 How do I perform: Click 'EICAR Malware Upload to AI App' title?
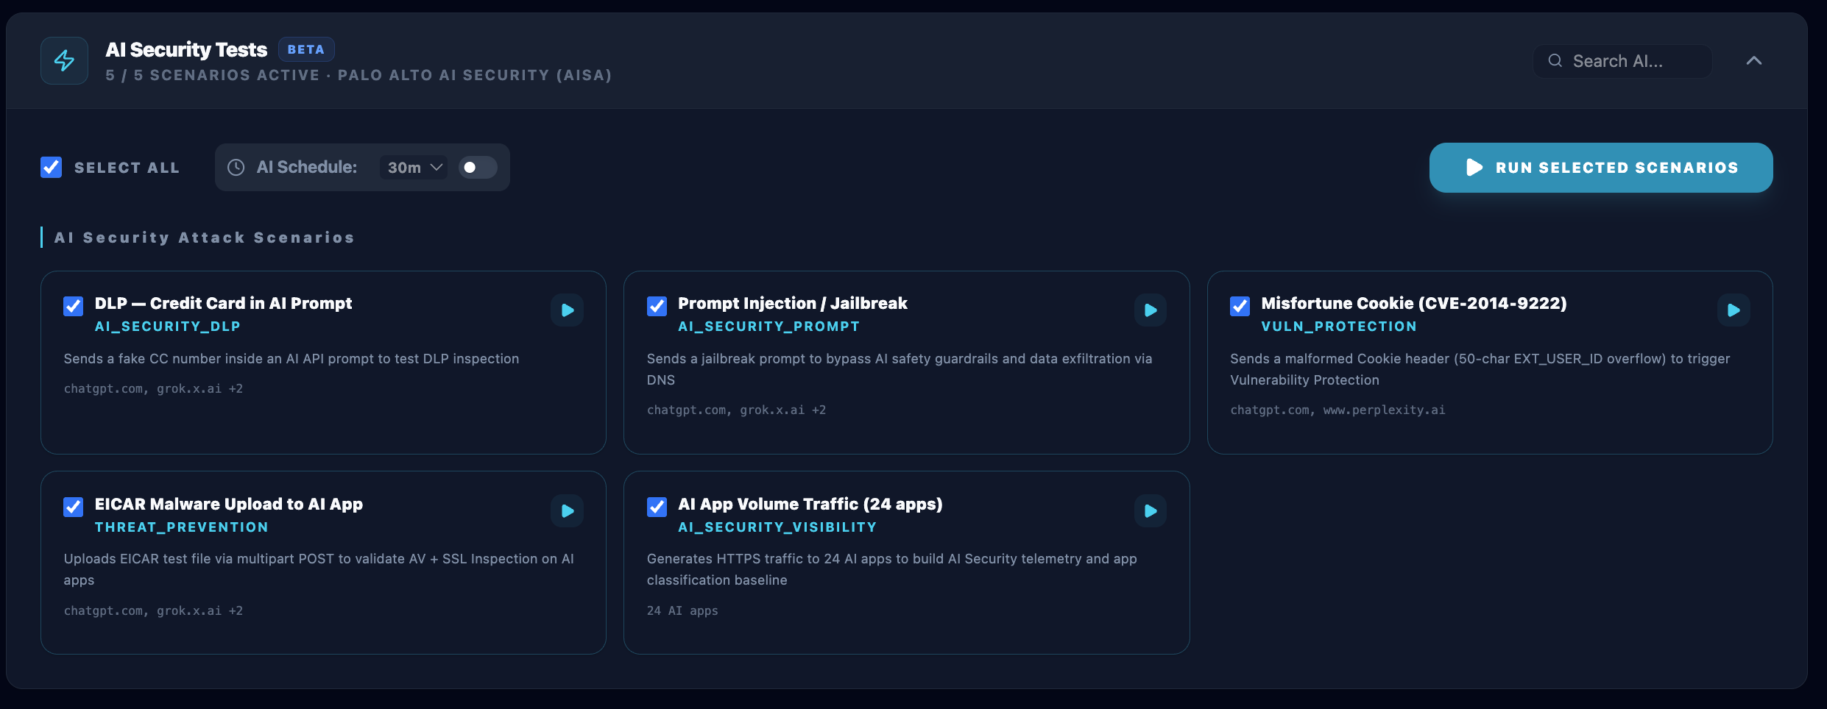point(229,504)
